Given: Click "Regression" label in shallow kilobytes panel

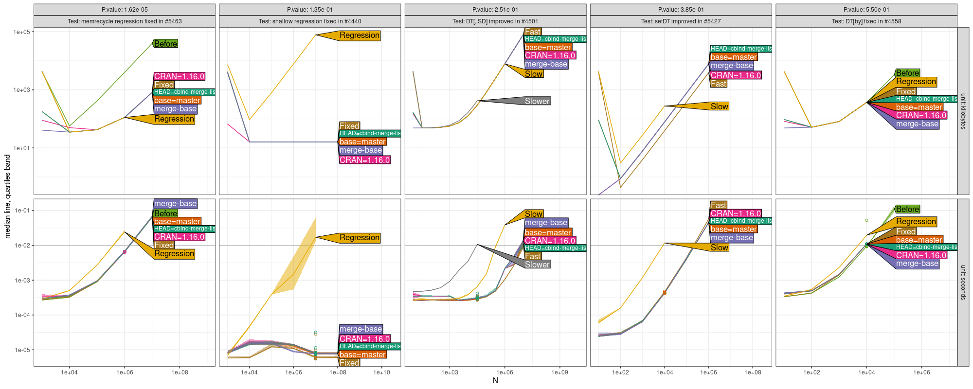Looking at the screenshot, I should click(x=360, y=35).
